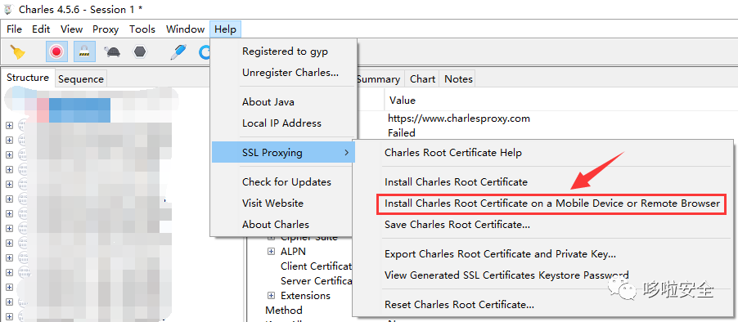
Task: Switch to the Structure tab
Action: click(28, 78)
